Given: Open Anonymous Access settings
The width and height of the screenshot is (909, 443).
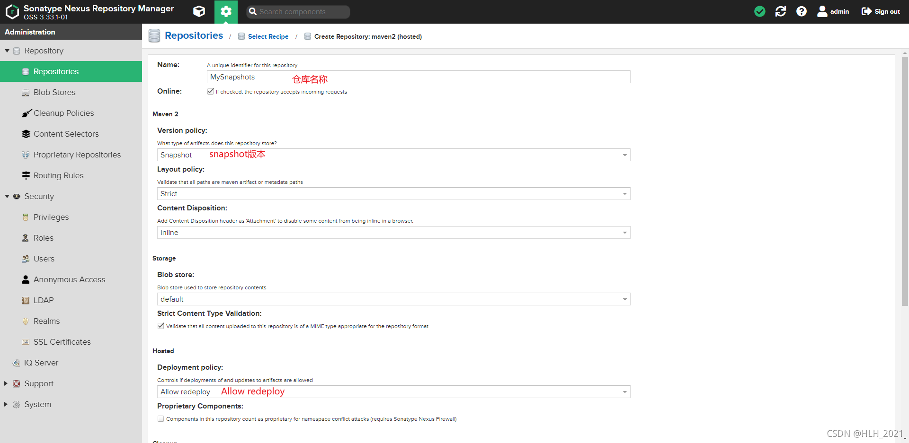Looking at the screenshot, I should click(x=71, y=279).
